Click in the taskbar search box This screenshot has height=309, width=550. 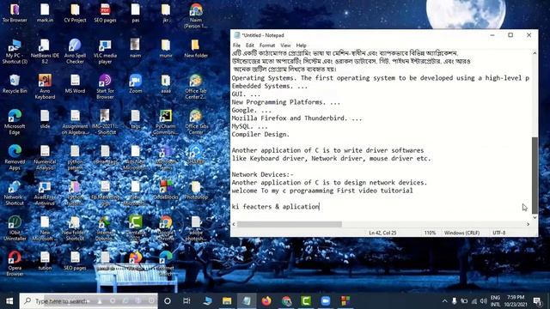tap(89, 301)
